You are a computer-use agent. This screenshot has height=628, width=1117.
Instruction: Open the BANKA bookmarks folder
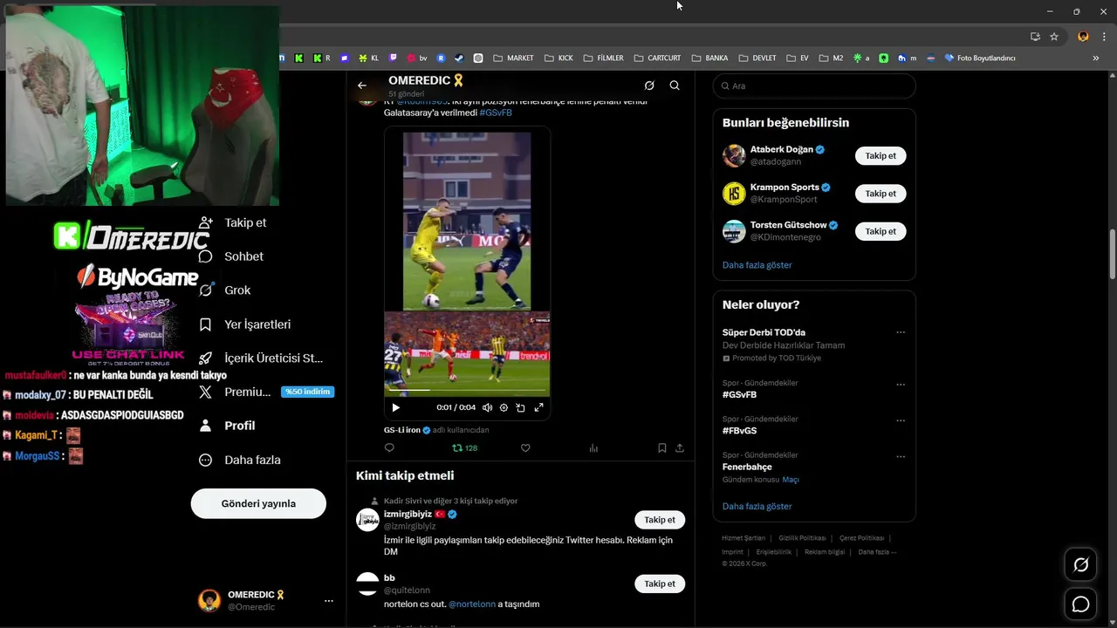pos(709,58)
